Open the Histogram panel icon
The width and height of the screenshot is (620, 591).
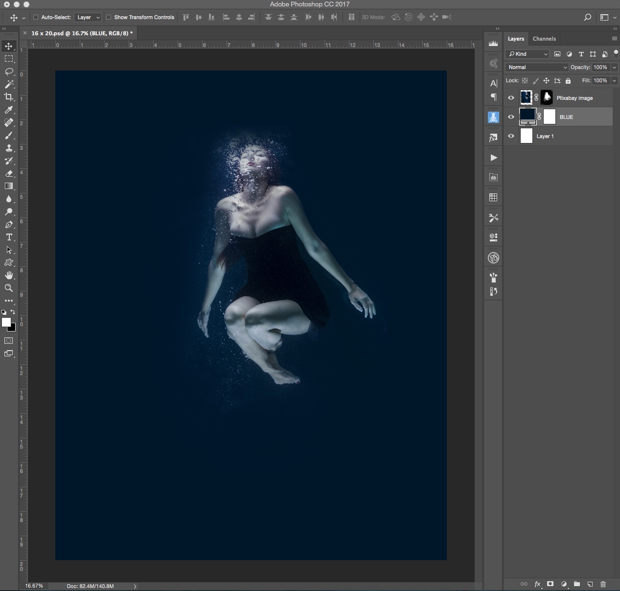point(493,43)
